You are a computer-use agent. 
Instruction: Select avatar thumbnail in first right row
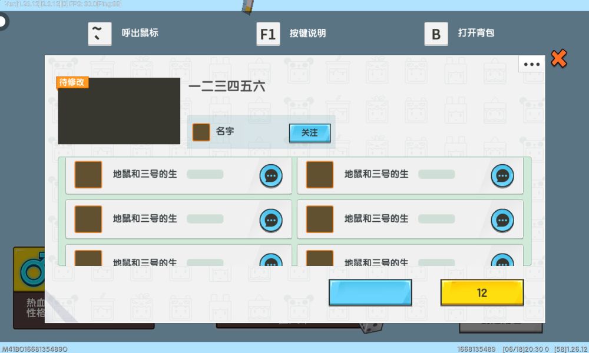(x=320, y=175)
